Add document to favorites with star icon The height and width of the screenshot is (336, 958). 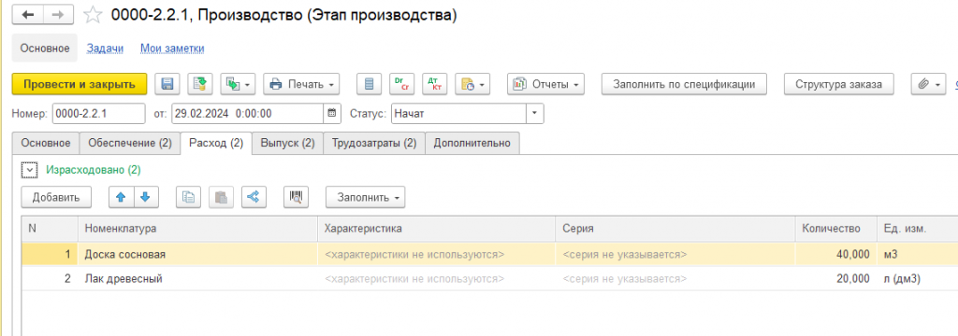click(93, 15)
